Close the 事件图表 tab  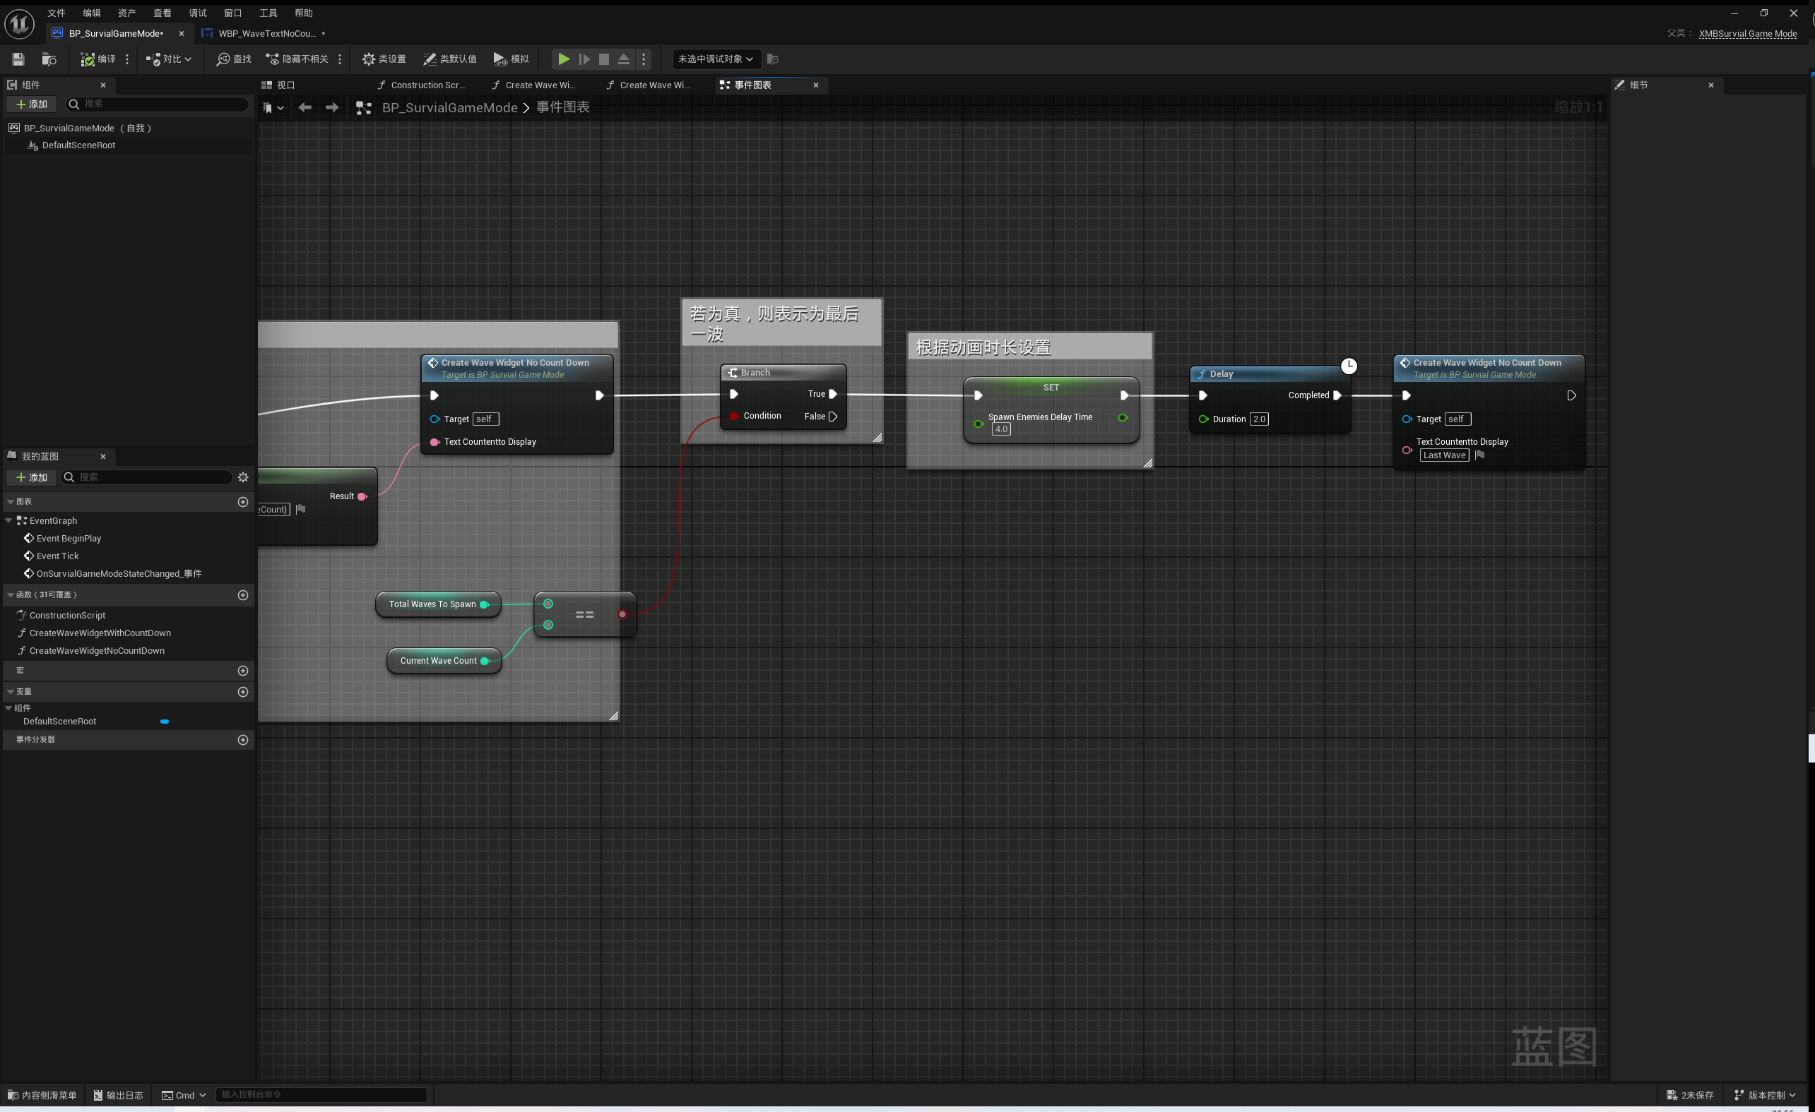(x=816, y=85)
